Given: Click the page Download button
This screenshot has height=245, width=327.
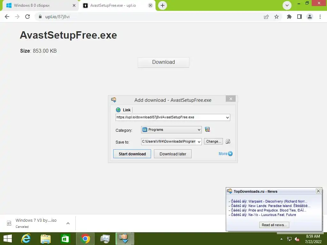Looking at the screenshot, I should (x=163, y=62).
